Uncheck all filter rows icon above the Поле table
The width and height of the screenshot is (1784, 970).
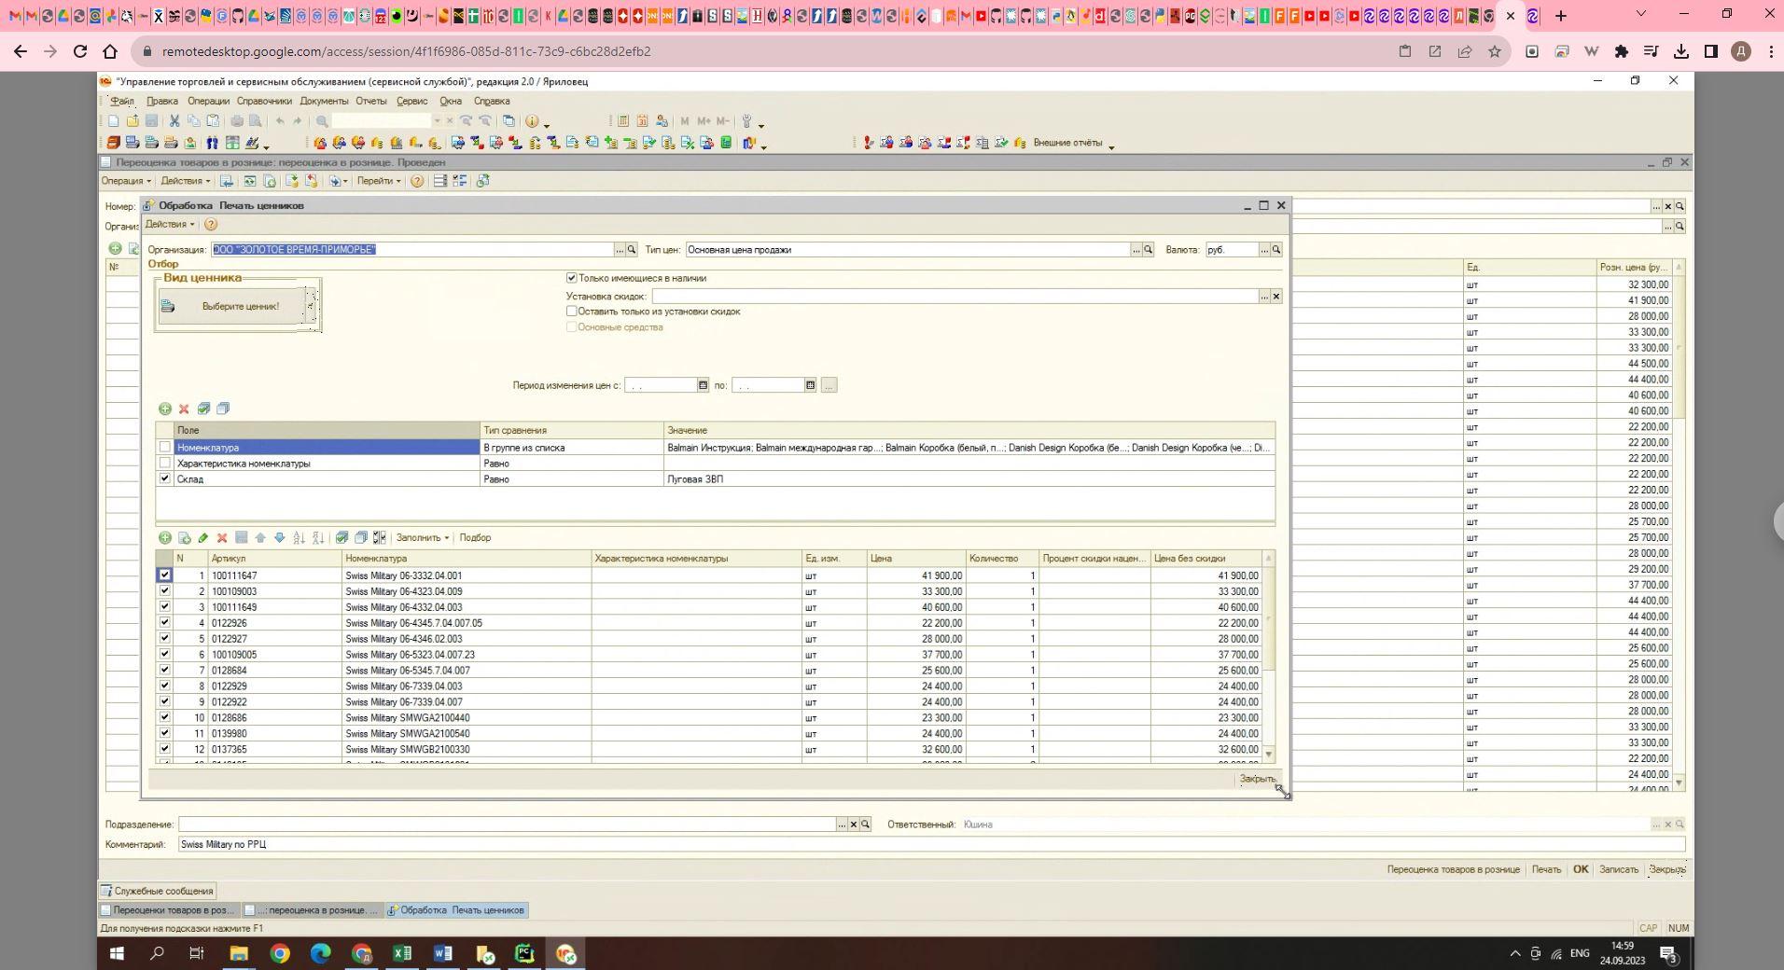(223, 409)
